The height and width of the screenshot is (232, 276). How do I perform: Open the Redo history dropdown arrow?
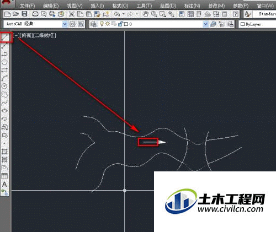(x=137, y=14)
